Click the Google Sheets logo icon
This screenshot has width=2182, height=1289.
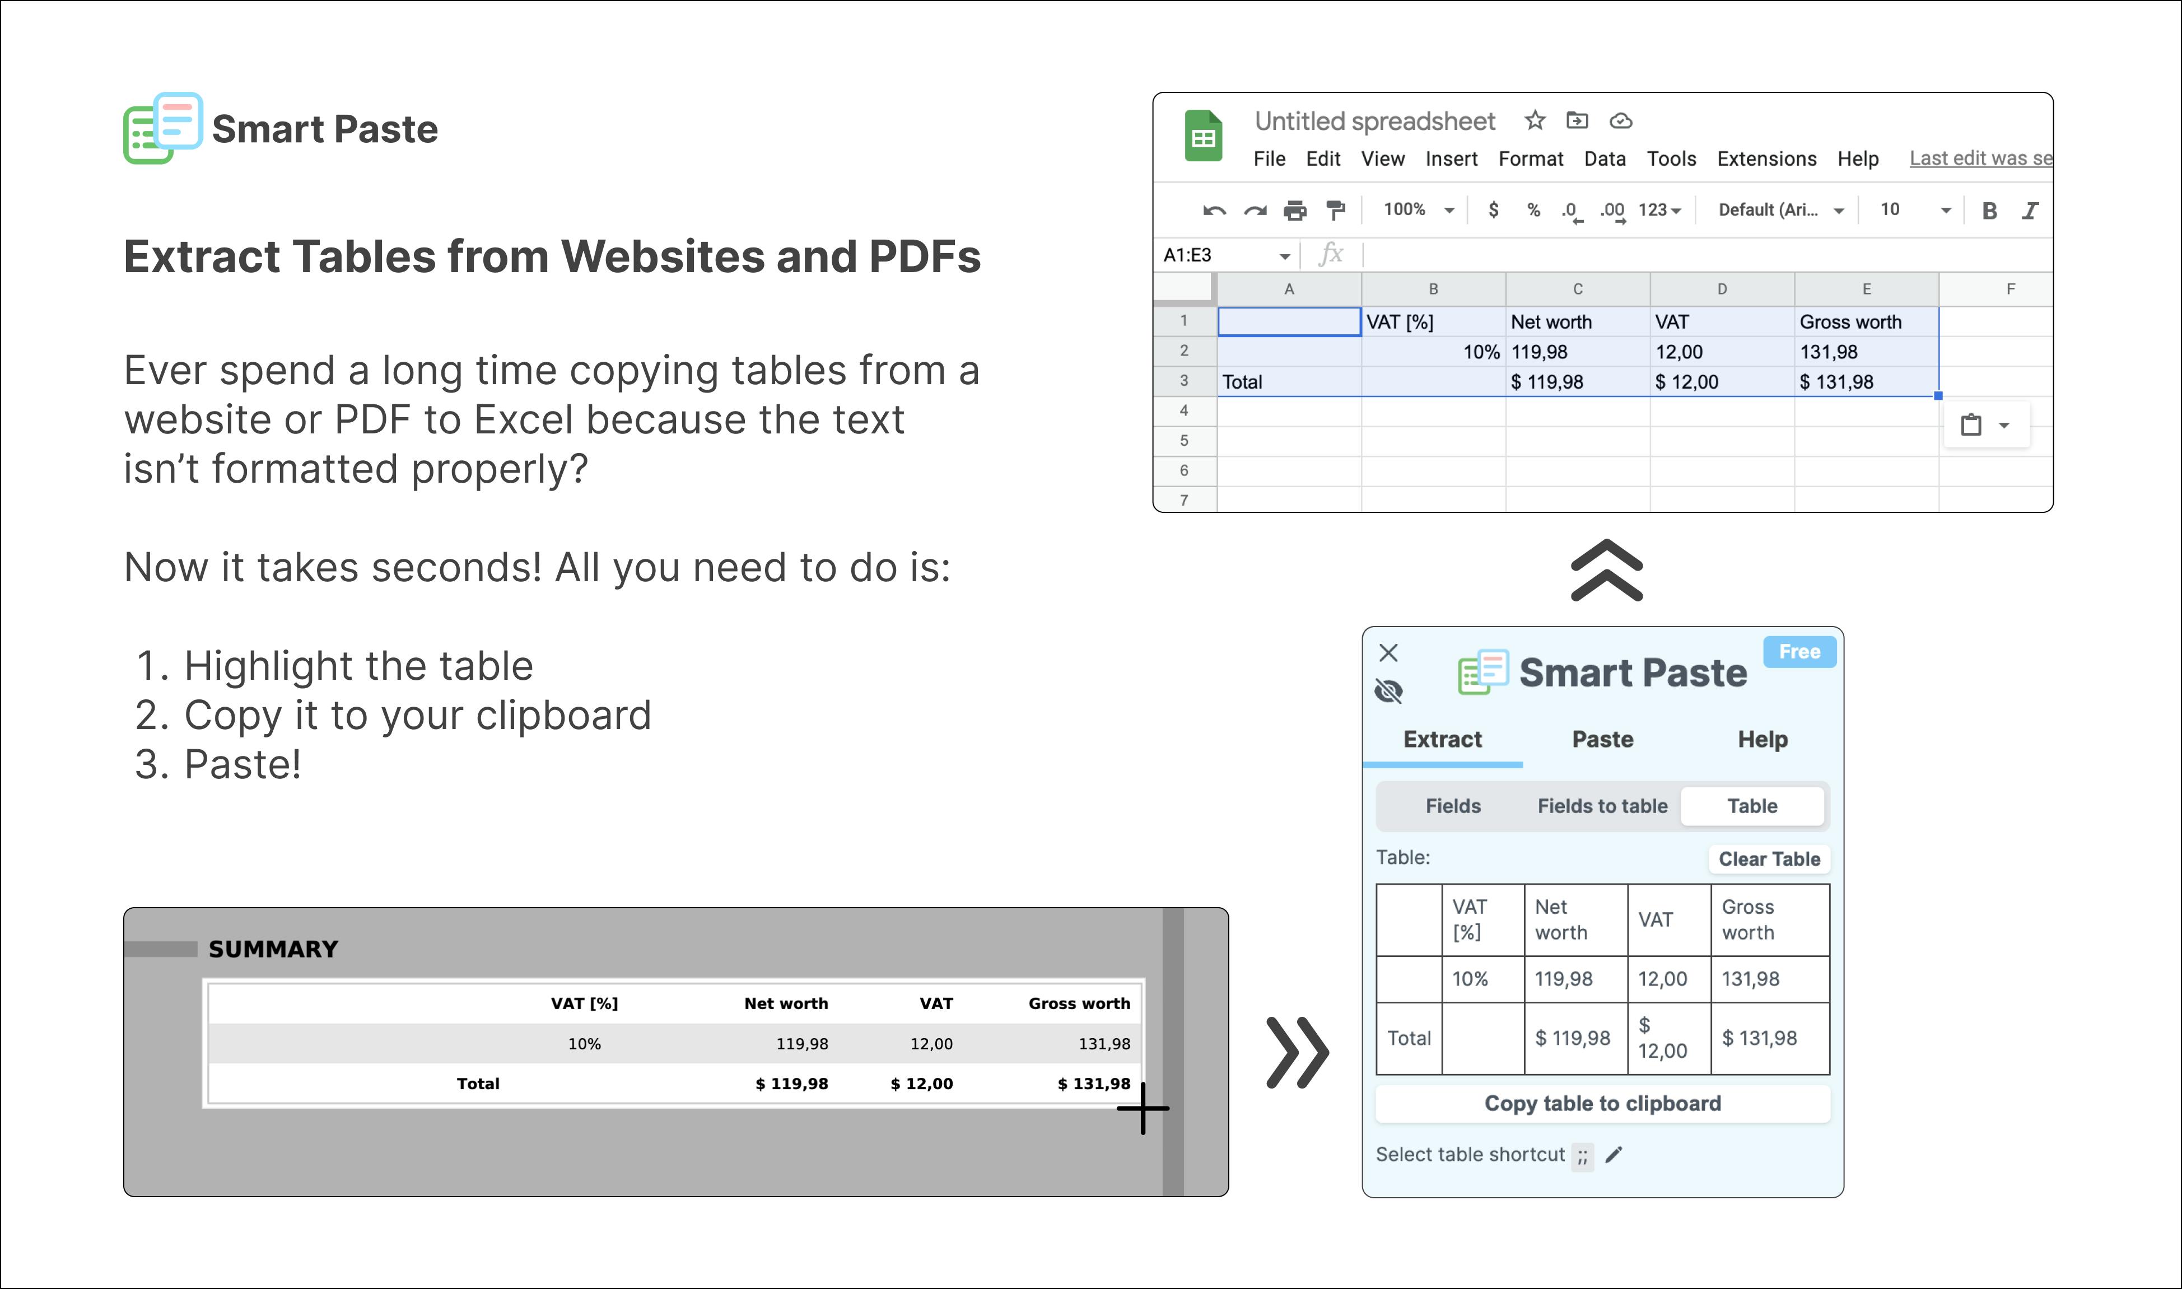tap(1203, 137)
